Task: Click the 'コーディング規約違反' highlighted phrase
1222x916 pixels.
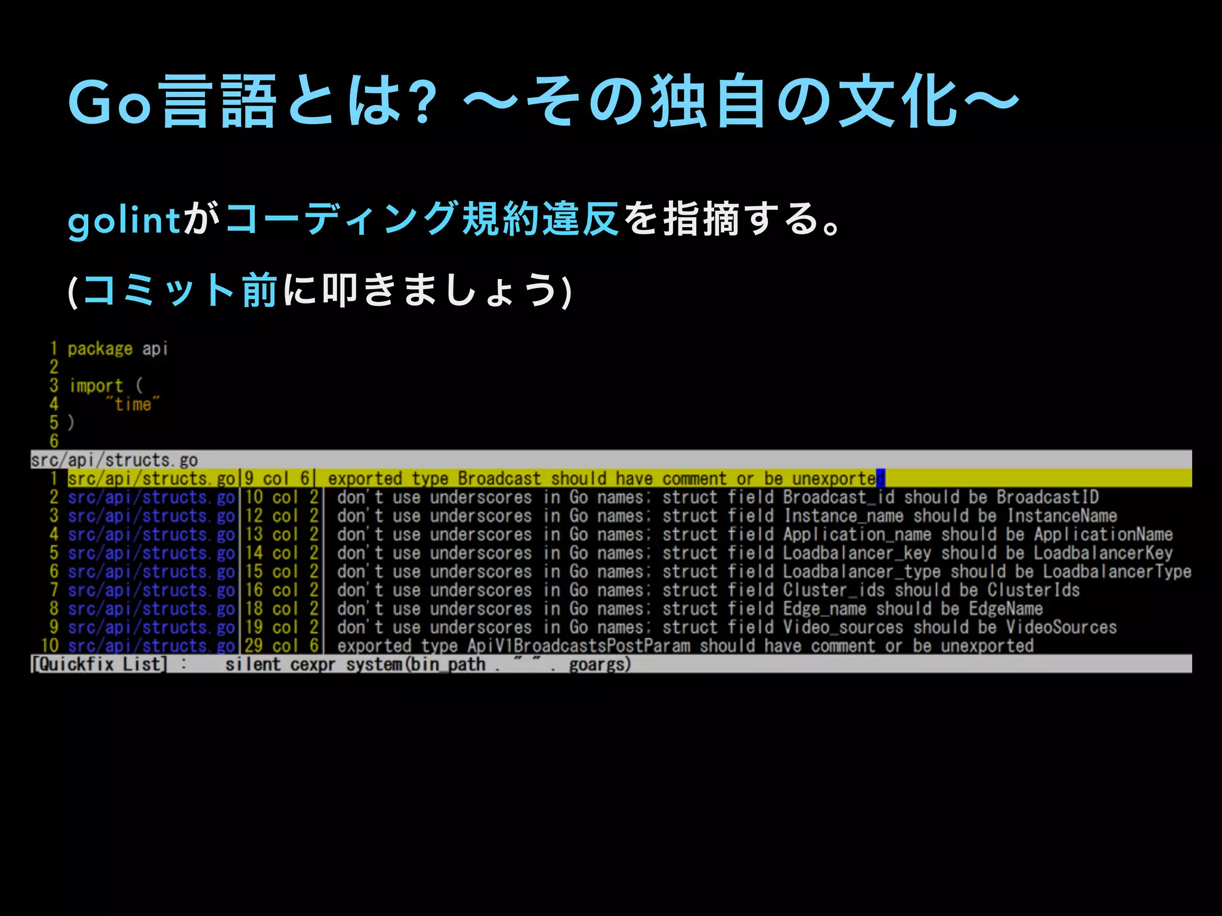Action: pyautogui.click(x=422, y=219)
